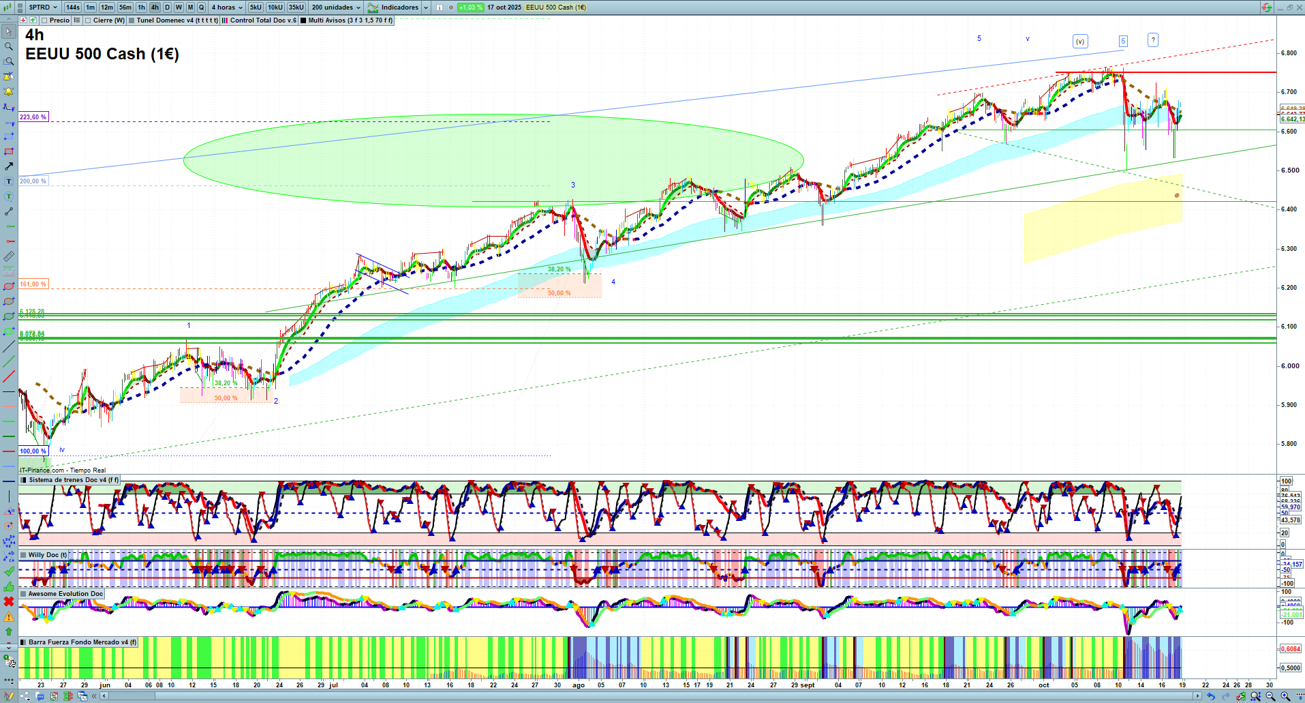Select the arrow cursor tool

[x=9, y=31]
